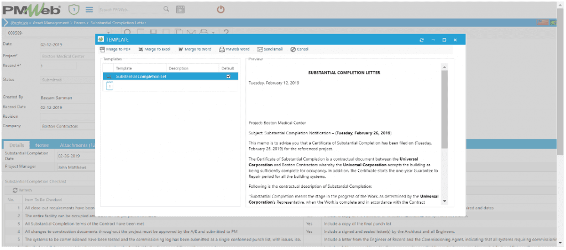Click the Default column header
The height and width of the screenshot is (250, 566).
coord(228,68)
